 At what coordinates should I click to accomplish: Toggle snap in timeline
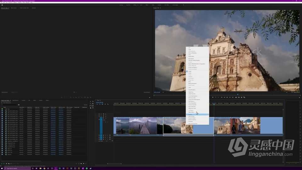[x=100, y=104]
